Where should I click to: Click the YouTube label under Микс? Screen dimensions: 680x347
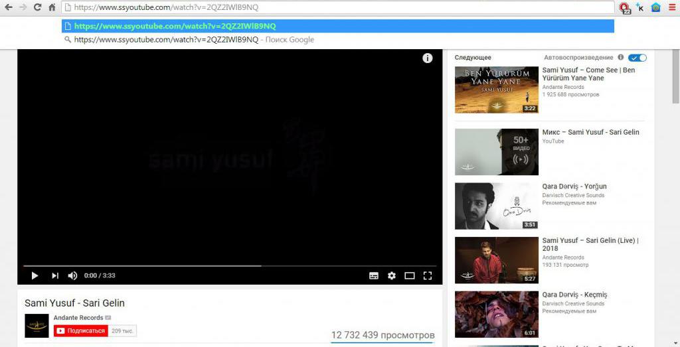pyautogui.click(x=553, y=141)
